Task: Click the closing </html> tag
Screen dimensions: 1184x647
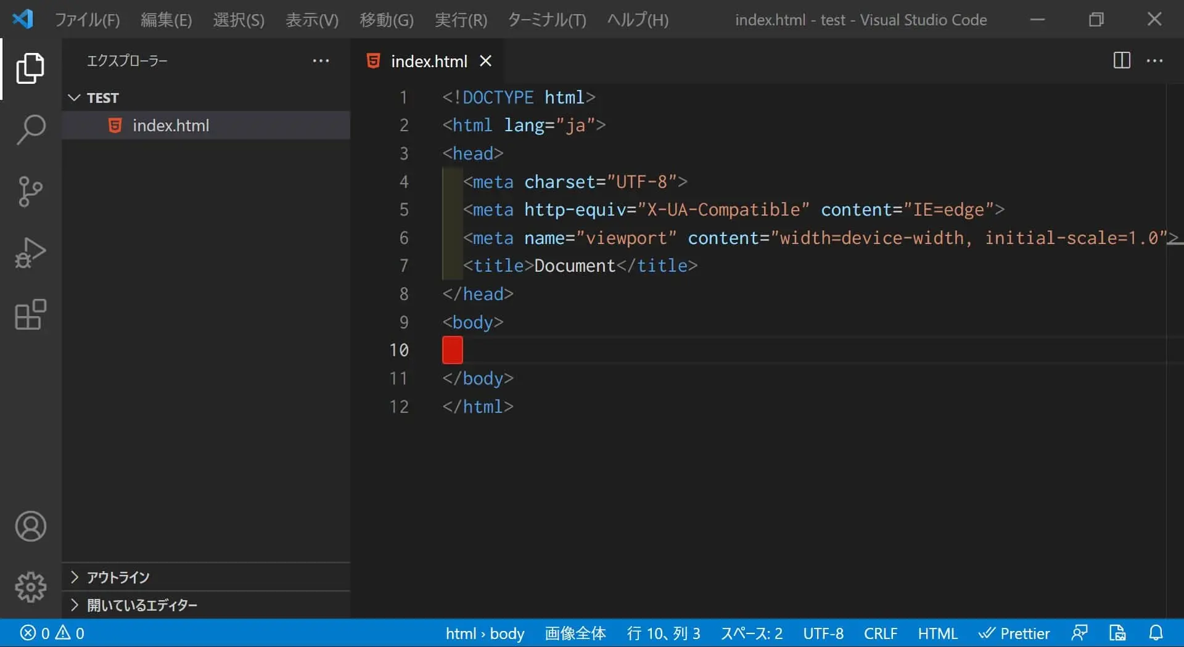Action: pyautogui.click(x=478, y=407)
